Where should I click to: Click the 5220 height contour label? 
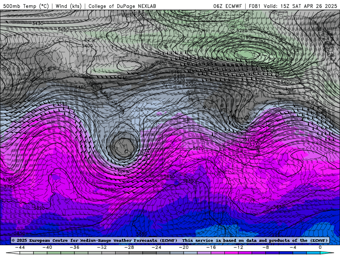[x=242, y=31]
